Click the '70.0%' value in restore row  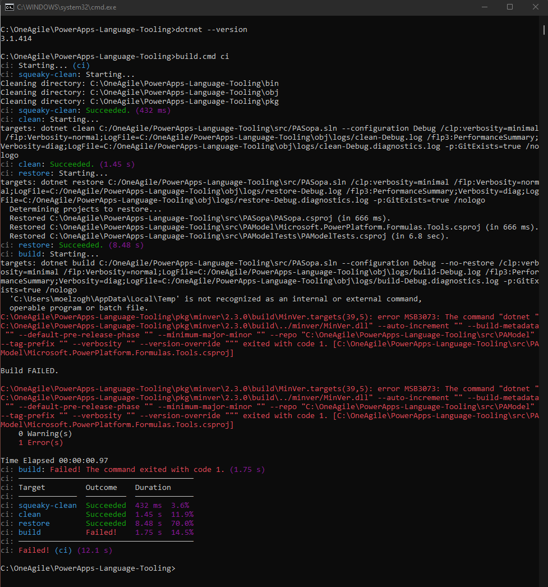click(x=182, y=524)
